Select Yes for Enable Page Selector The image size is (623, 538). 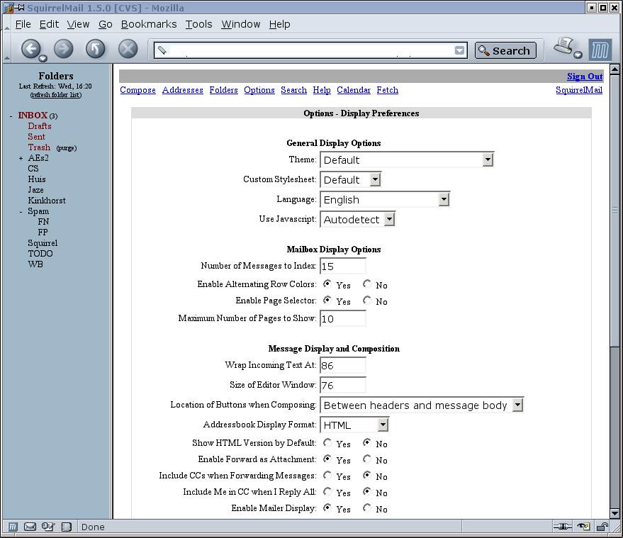pyautogui.click(x=327, y=300)
